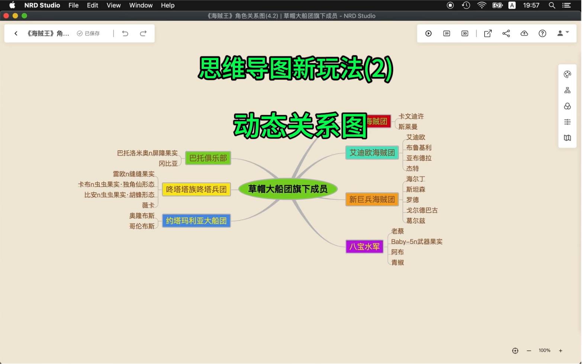The width and height of the screenshot is (582, 364).
Task: Switch to 3D view mode
Action: click(465, 33)
